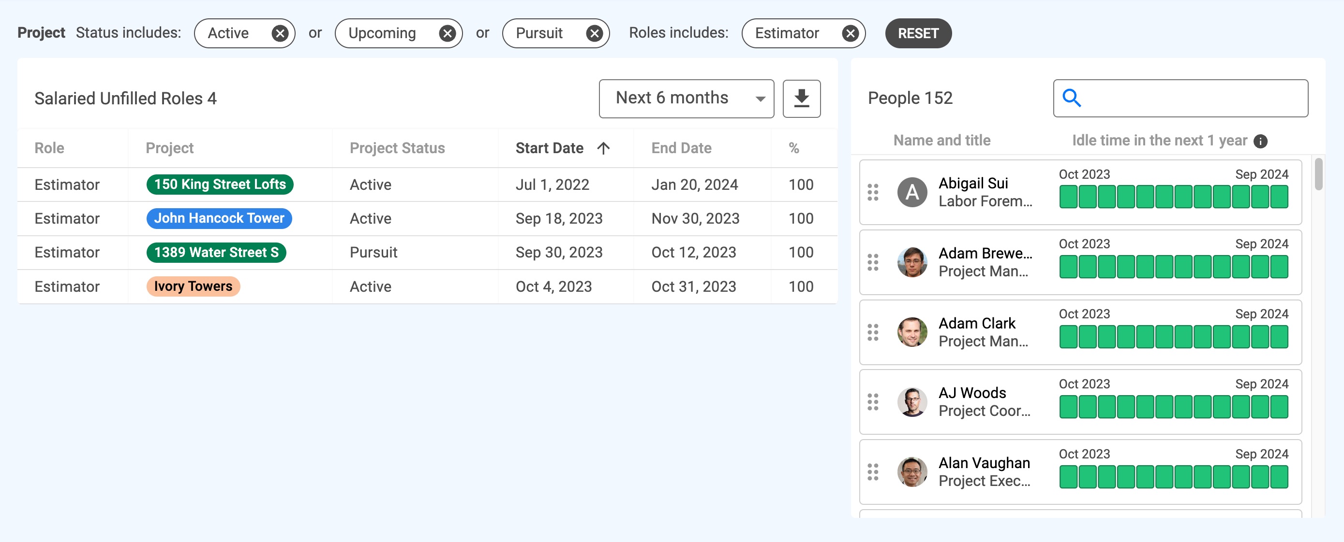Select the End Date column header
The image size is (1344, 542).
681,148
